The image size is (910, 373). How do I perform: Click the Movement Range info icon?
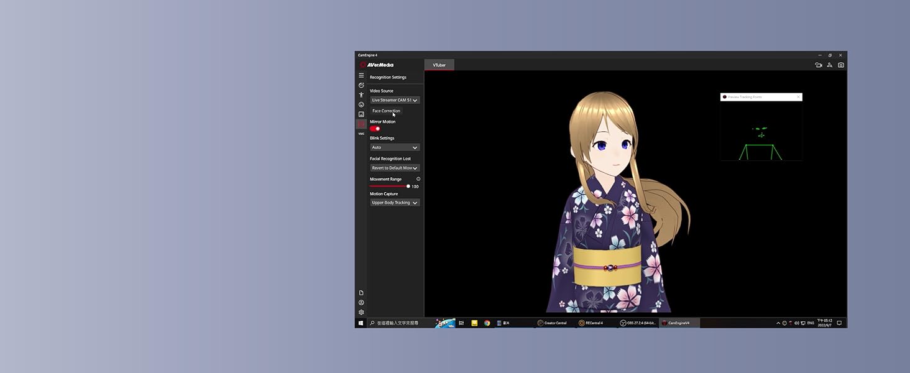418,179
